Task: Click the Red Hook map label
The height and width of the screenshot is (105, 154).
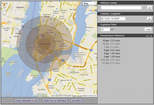Action: click(x=42, y=89)
